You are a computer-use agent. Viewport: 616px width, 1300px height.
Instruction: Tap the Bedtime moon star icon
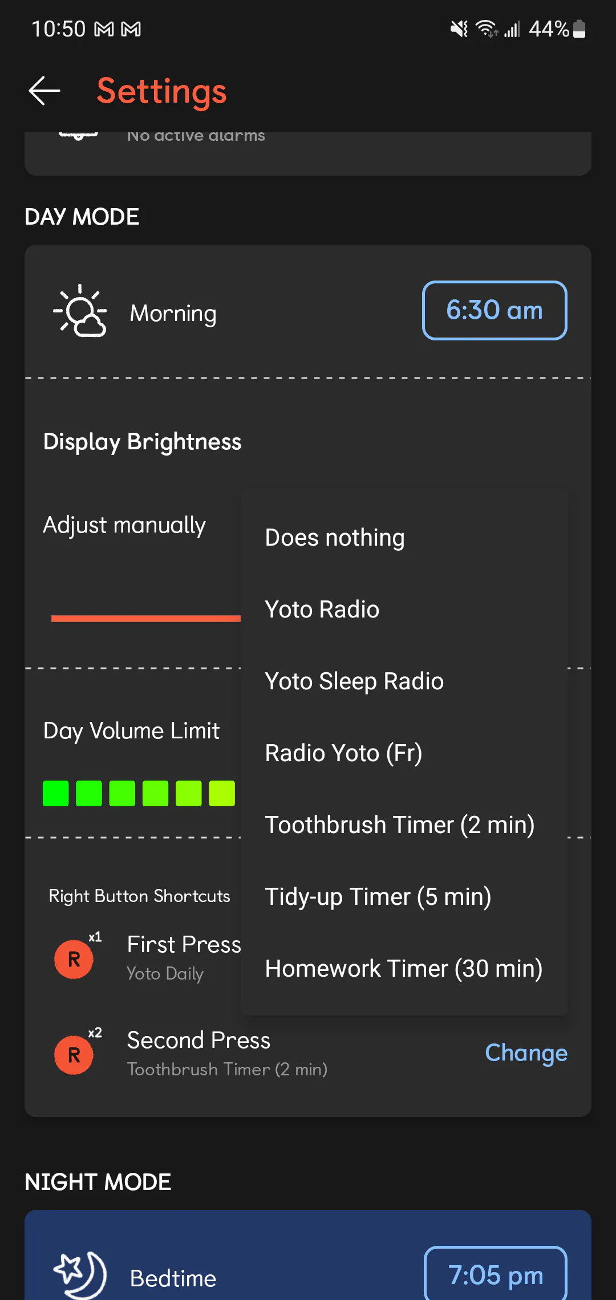pos(80,1275)
